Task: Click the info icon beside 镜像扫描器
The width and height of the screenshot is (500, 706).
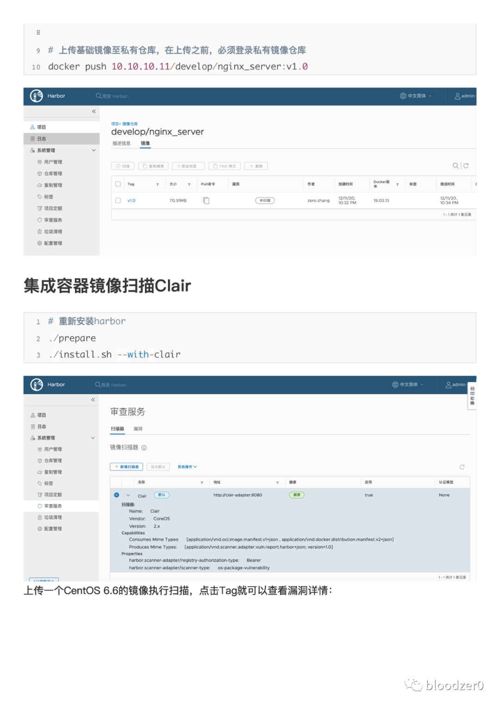Action: tap(144, 448)
